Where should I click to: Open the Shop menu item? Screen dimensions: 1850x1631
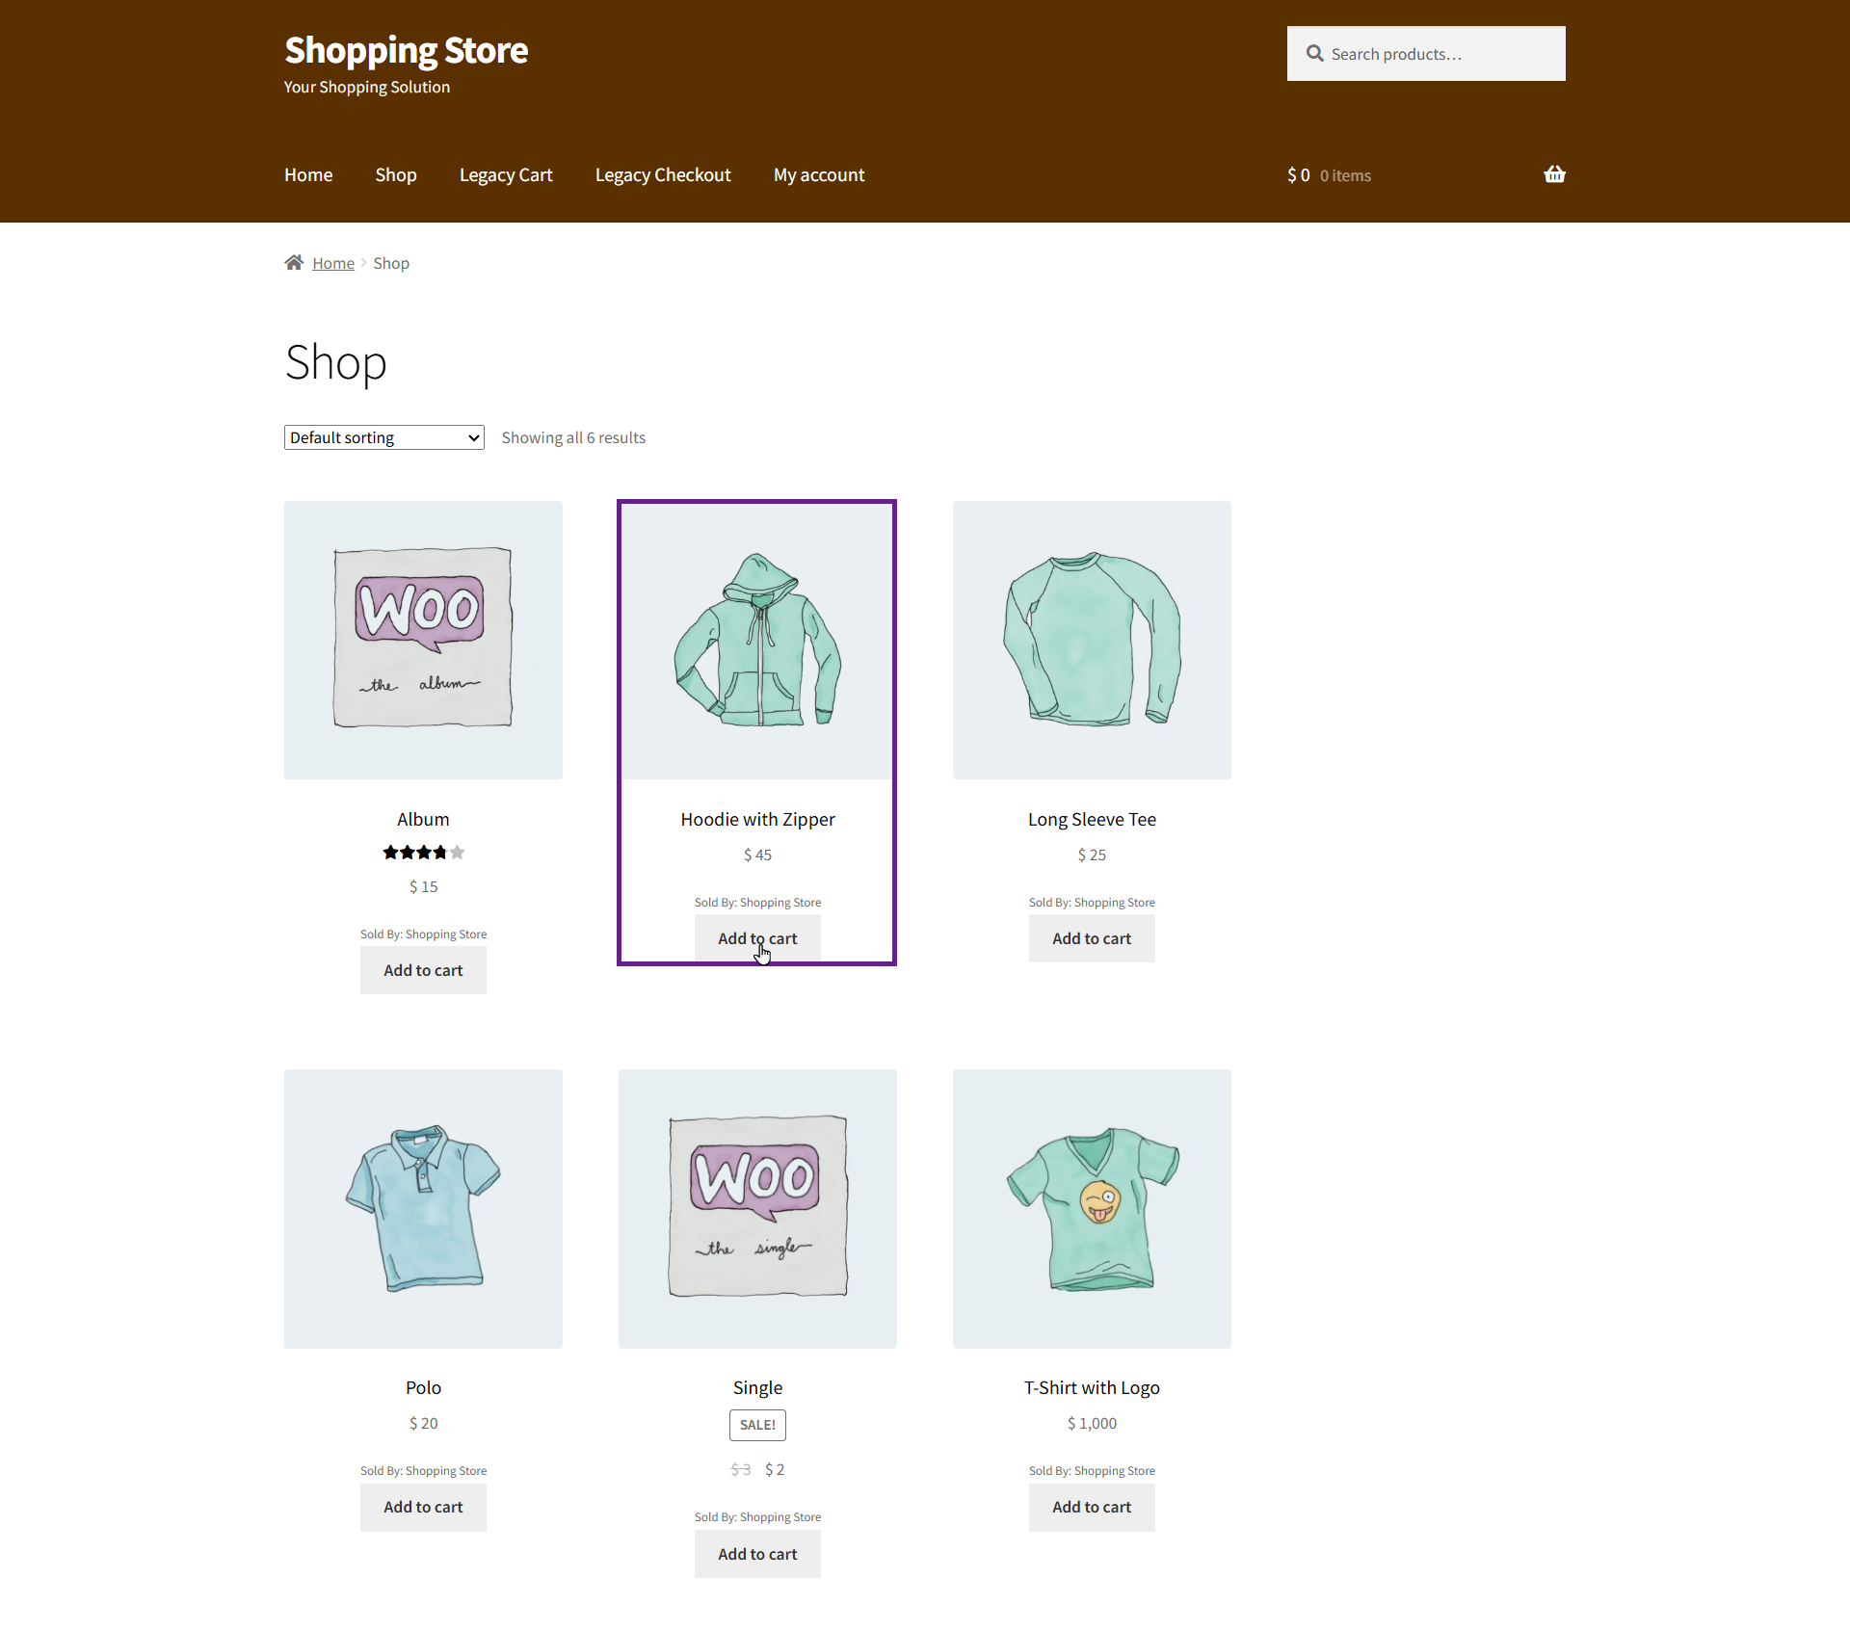(395, 175)
